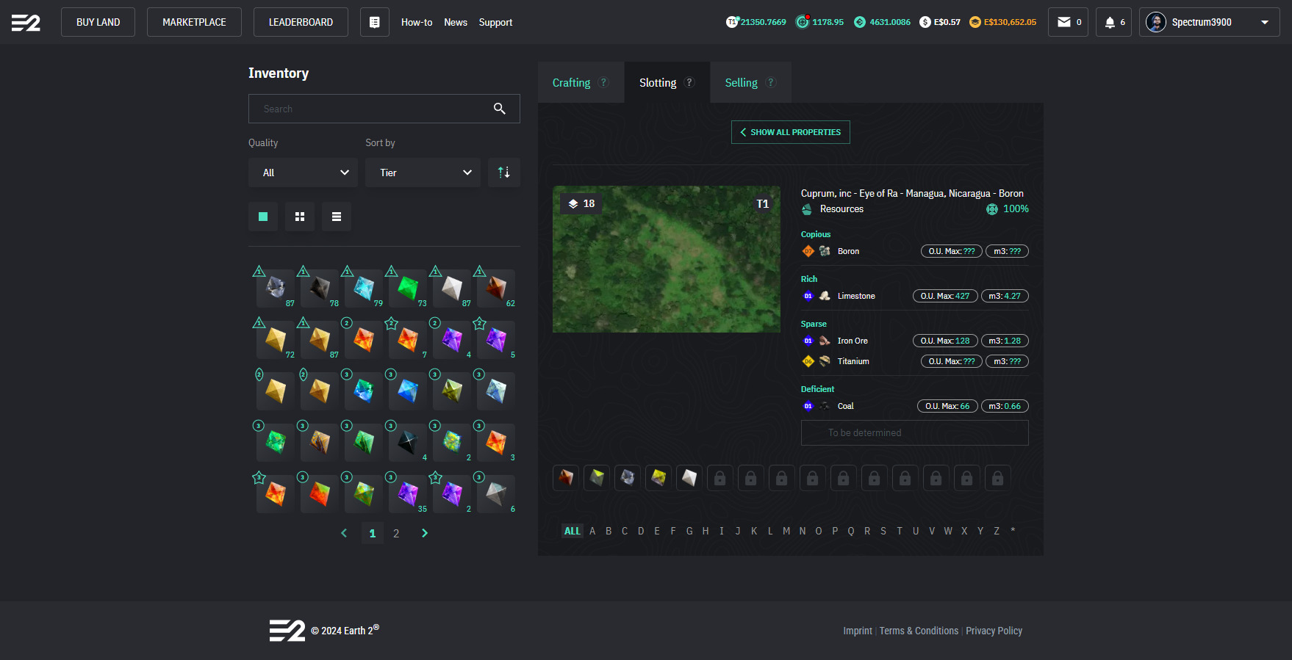The width and height of the screenshot is (1292, 660).
Task: Click the property satellite image thumbnail
Action: tap(666, 259)
